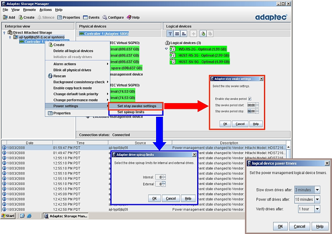Select the 12:45:09 PM PDT event row
332x234 pixels.
[144, 194]
